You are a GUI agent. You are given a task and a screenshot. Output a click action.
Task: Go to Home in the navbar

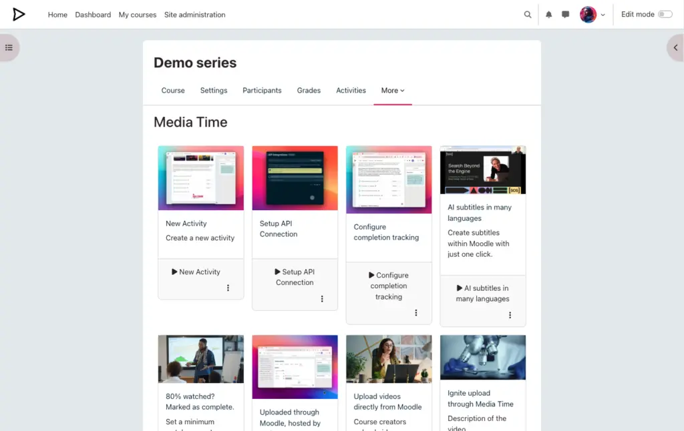57,15
